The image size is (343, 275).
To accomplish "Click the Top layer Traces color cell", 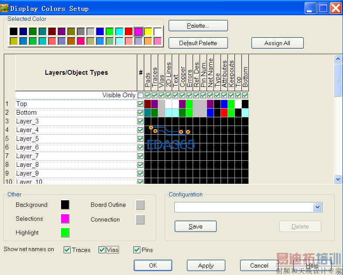I will click(154, 104).
